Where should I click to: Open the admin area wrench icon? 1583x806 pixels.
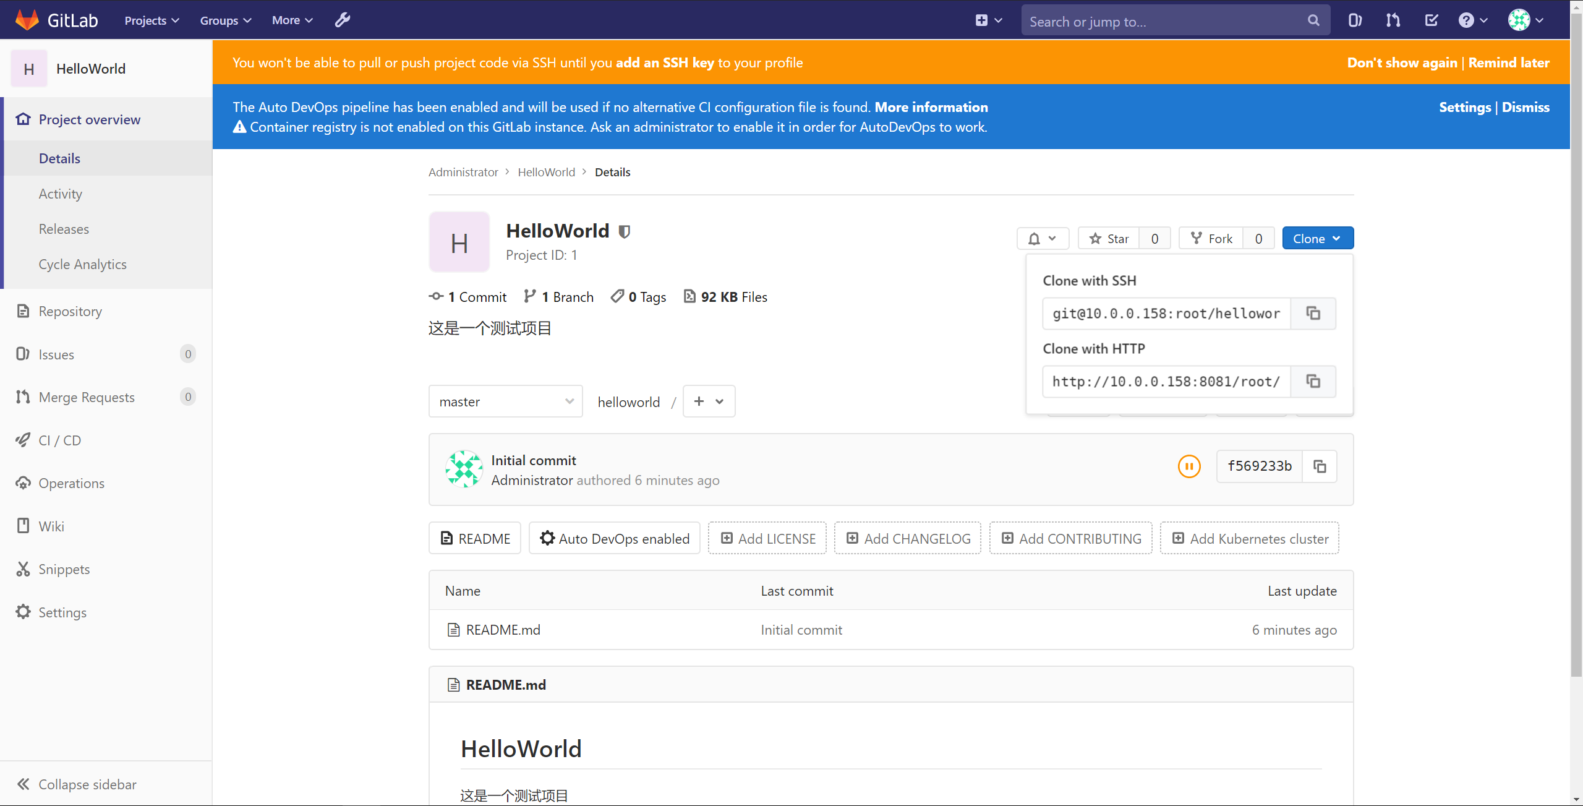[x=343, y=20]
